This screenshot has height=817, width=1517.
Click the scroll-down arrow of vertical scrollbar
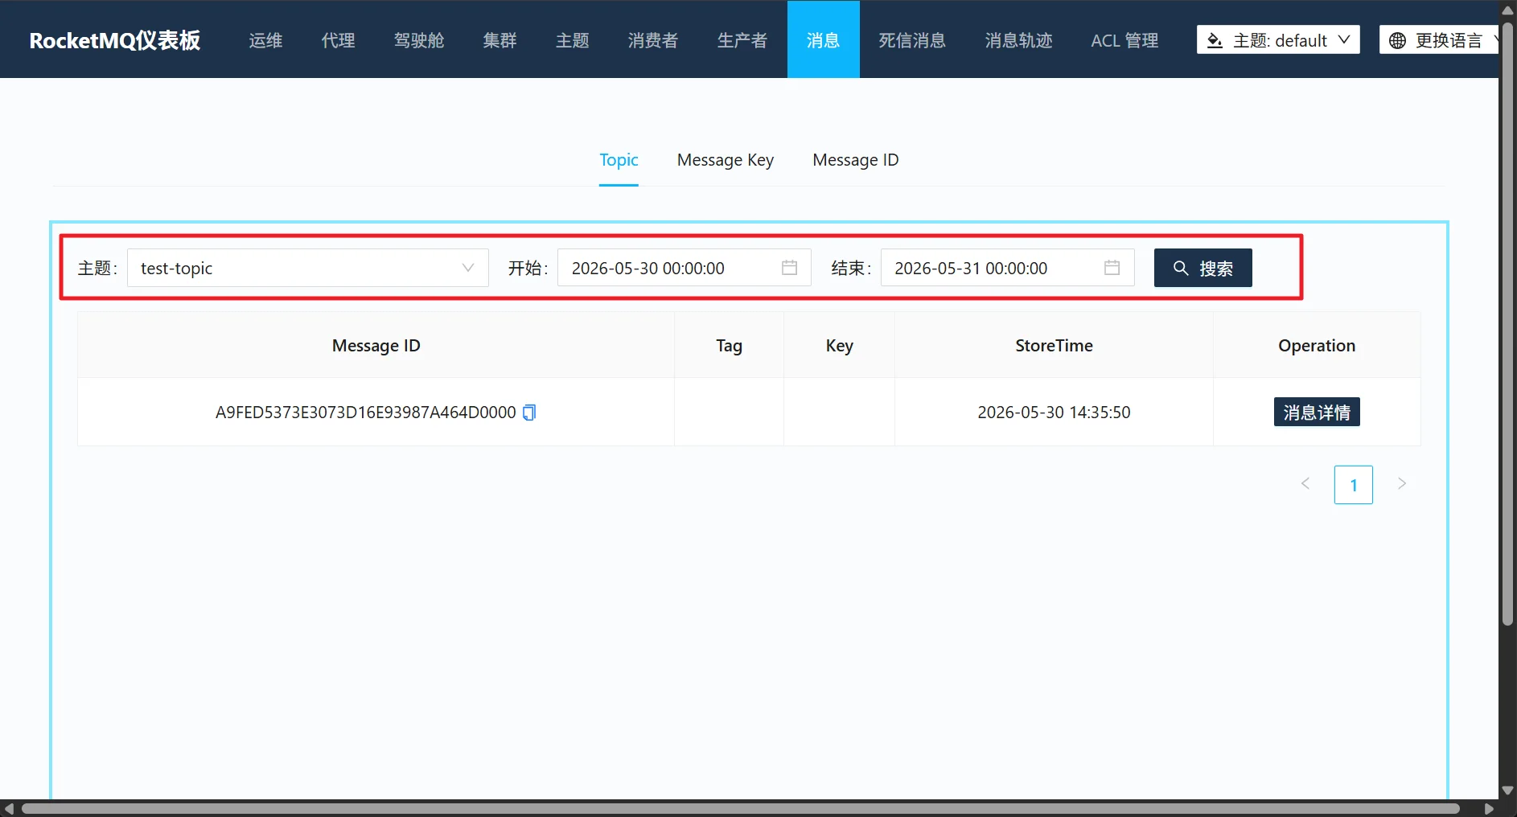click(1508, 790)
